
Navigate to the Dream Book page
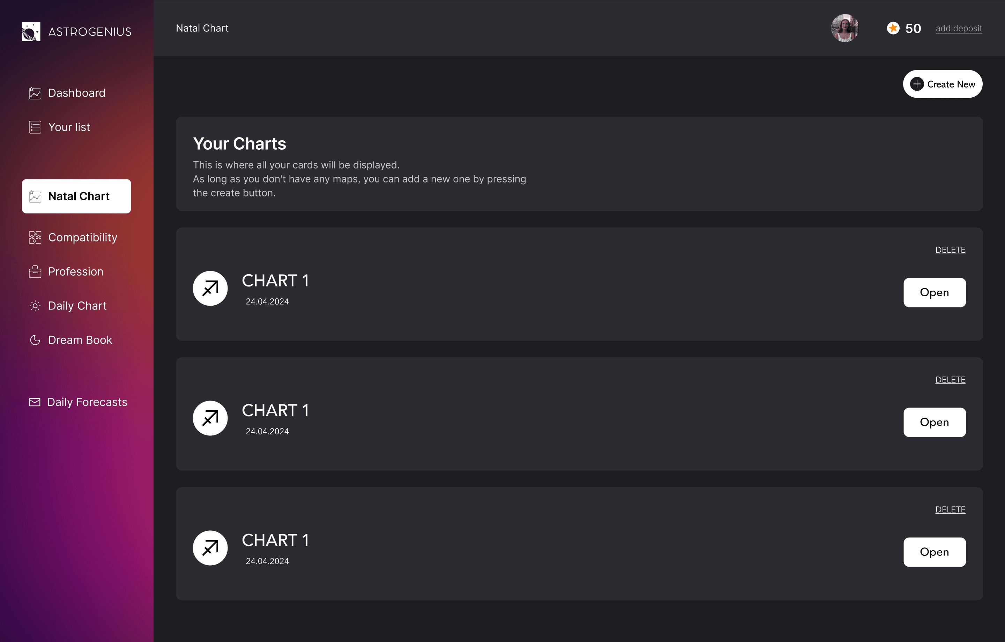(x=80, y=340)
